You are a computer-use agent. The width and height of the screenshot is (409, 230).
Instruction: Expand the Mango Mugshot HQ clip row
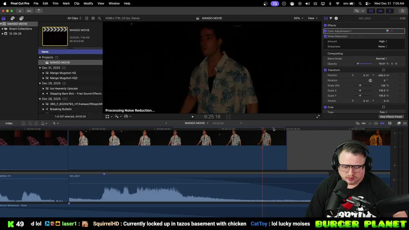[43, 73]
